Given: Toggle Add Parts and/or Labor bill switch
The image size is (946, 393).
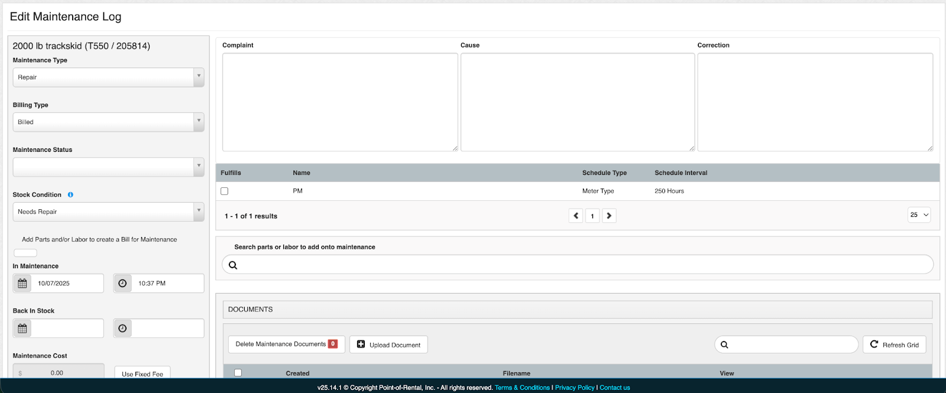Looking at the screenshot, I should point(25,253).
